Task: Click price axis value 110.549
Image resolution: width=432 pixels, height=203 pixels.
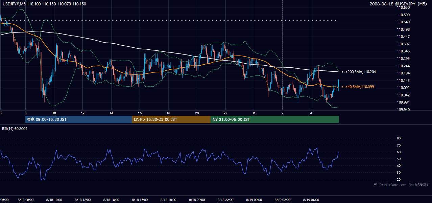Action: point(404,22)
